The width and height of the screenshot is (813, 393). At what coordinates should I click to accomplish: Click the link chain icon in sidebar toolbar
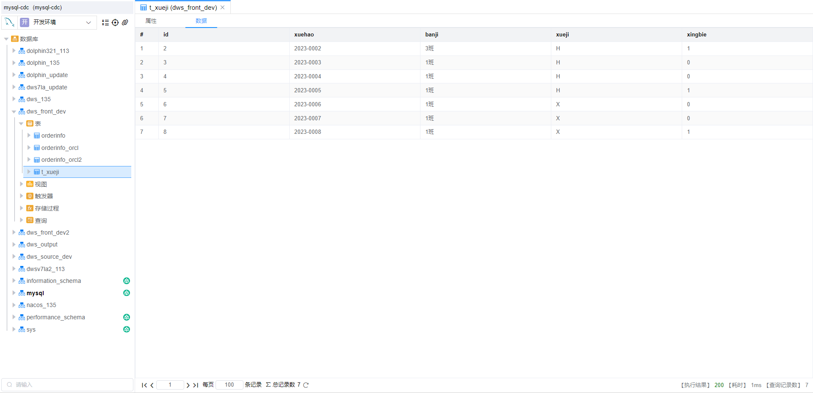click(125, 22)
